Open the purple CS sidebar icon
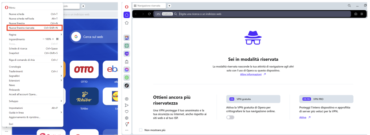 click(x=127, y=53)
